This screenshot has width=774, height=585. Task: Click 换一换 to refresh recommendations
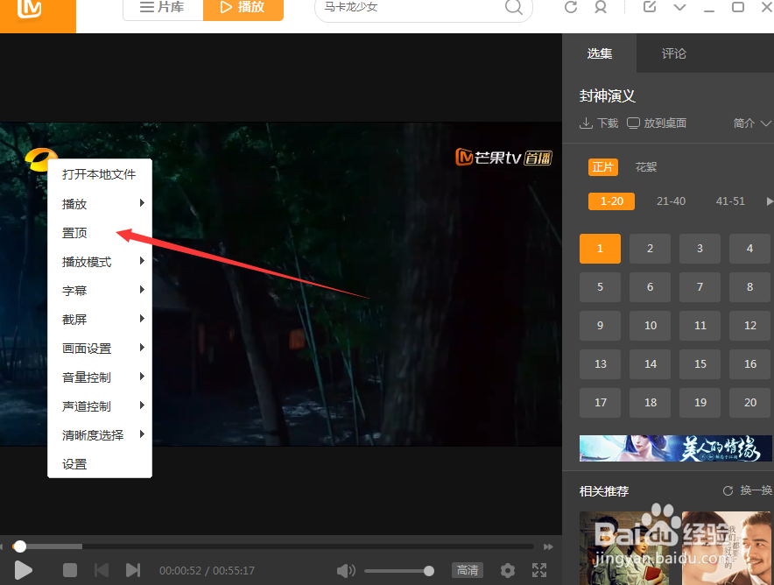(748, 490)
